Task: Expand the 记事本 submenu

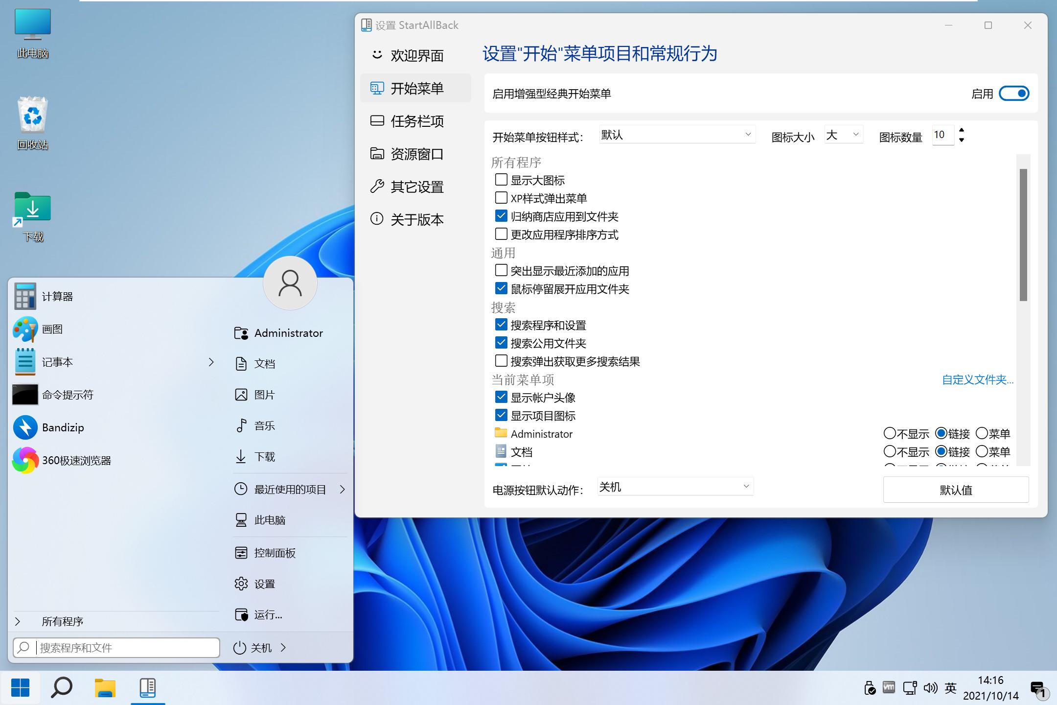Action: click(x=211, y=362)
